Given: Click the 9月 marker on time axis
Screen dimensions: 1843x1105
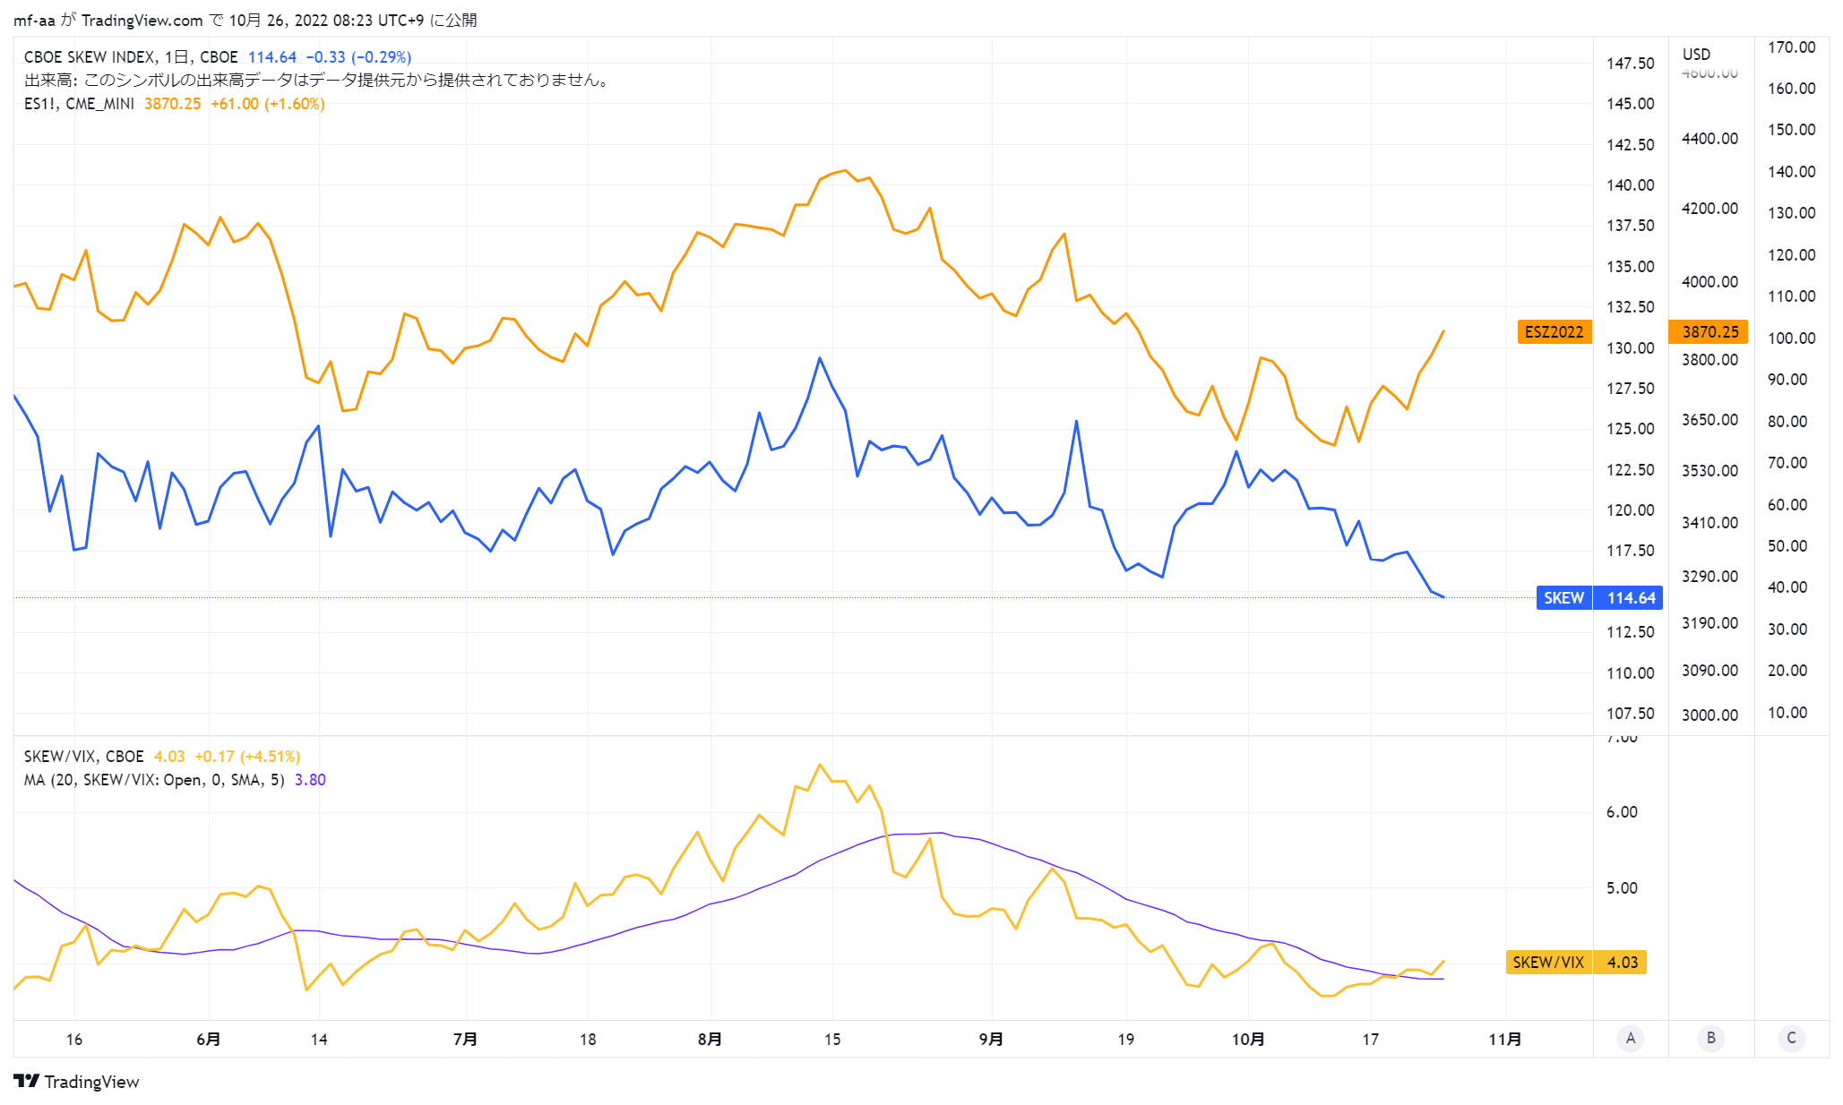Looking at the screenshot, I should pos(991,1039).
